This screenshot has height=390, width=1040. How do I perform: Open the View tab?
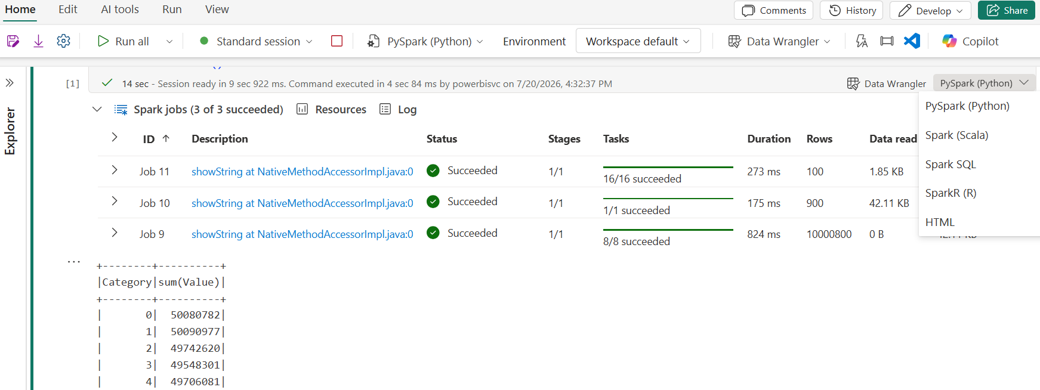point(217,10)
